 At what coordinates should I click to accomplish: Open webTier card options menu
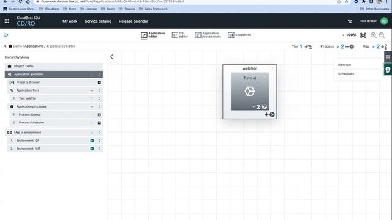coord(273,68)
